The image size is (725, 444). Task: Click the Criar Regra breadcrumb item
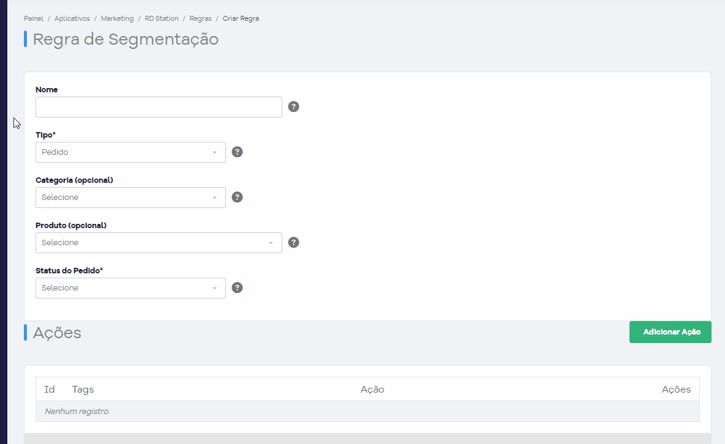[241, 18]
